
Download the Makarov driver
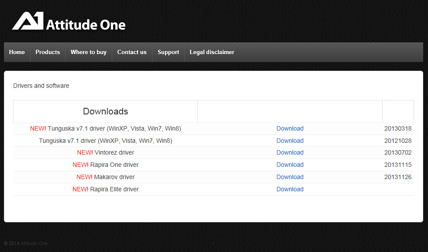290,177
